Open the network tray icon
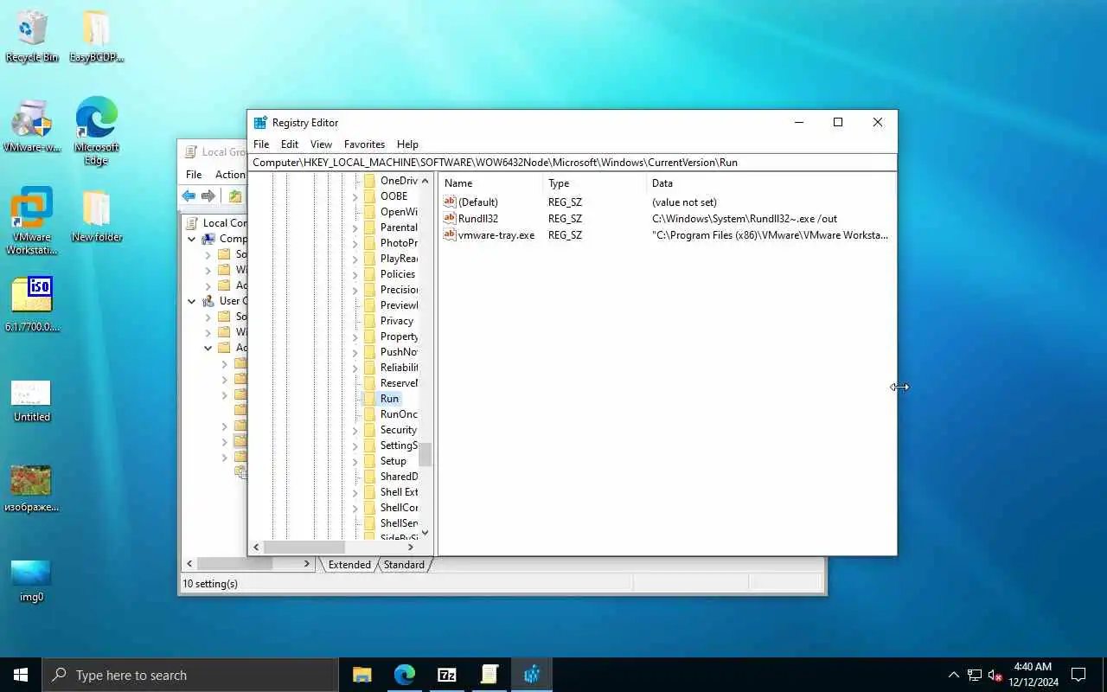 click(x=975, y=675)
